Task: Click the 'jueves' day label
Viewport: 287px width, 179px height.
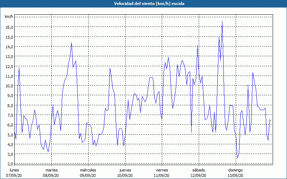Action: pos(125,170)
